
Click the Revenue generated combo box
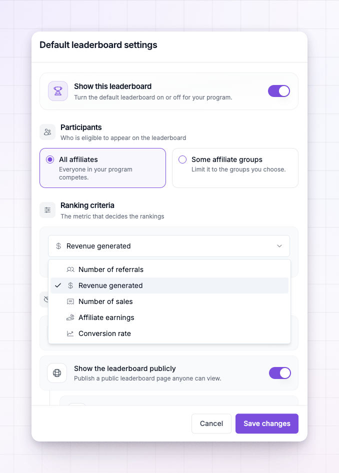tap(169, 246)
